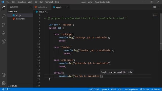The width and height of the screenshot is (162, 91).
Task: Click the break; statement on line 17
Action: pos(63,66)
